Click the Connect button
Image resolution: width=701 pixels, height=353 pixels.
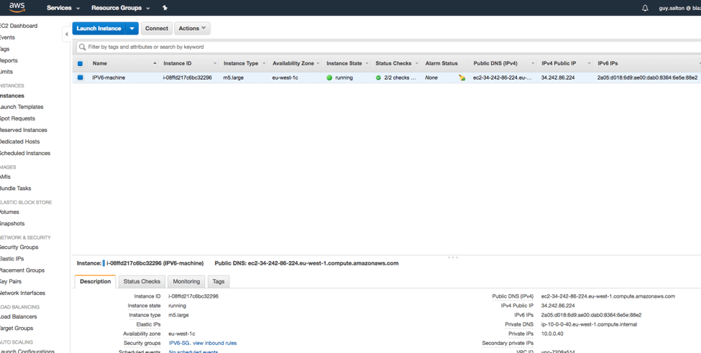[157, 28]
